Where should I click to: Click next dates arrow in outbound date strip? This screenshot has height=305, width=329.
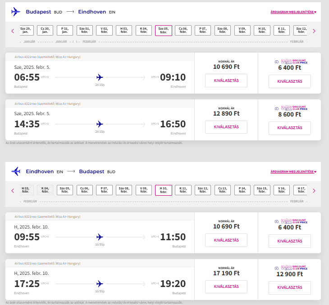(314, 31)
